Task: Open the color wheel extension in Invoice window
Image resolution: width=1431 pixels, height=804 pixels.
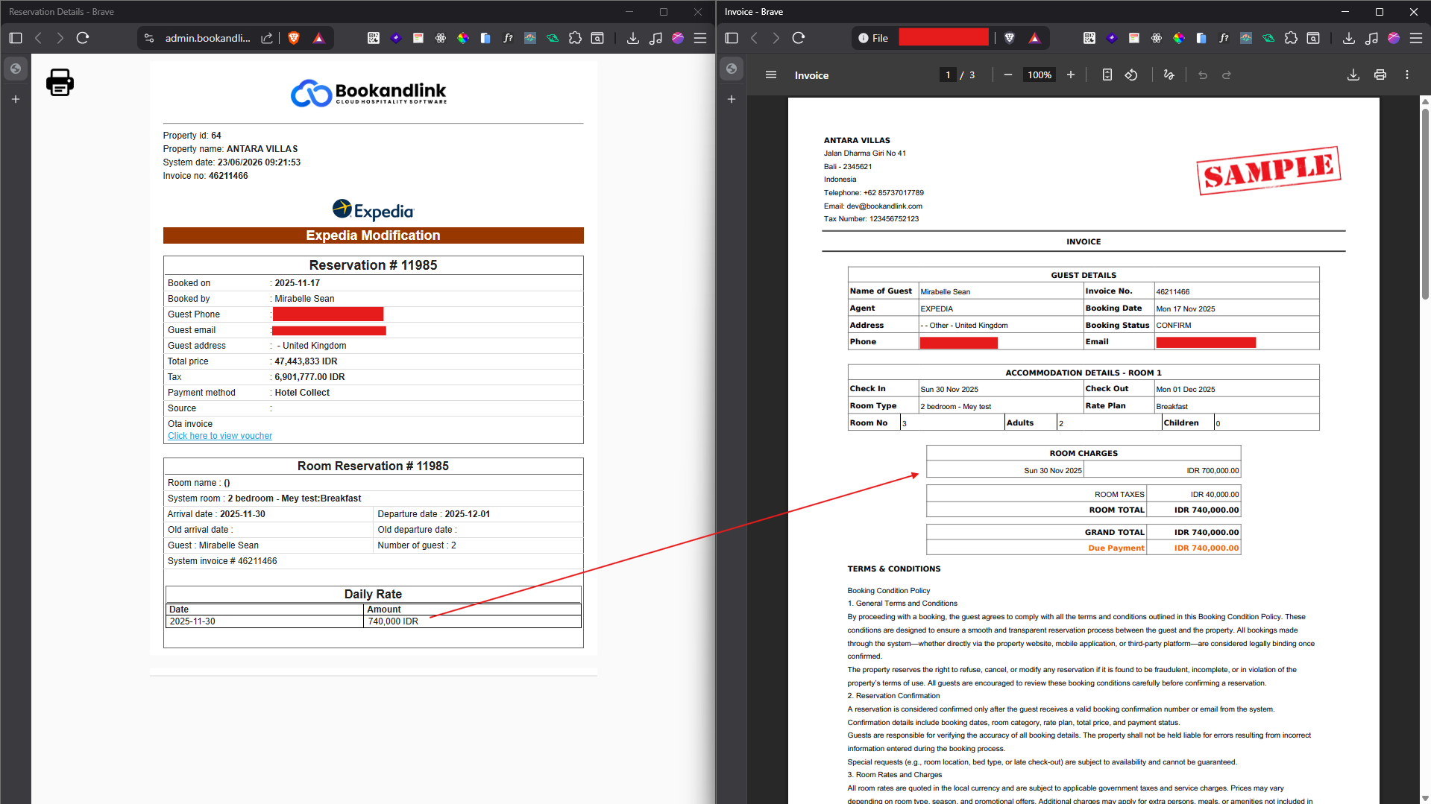Action: [x=1179, y=38]
